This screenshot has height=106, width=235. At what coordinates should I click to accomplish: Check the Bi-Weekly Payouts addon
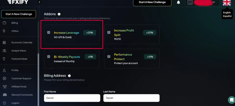click(49, 56)
